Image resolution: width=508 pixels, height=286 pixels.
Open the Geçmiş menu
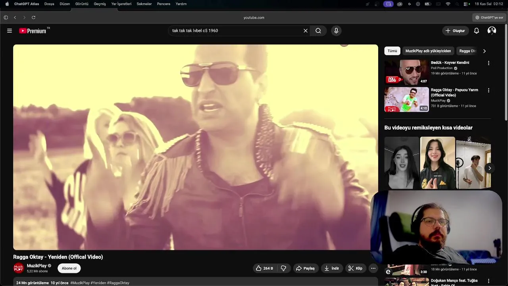(100, 4)
